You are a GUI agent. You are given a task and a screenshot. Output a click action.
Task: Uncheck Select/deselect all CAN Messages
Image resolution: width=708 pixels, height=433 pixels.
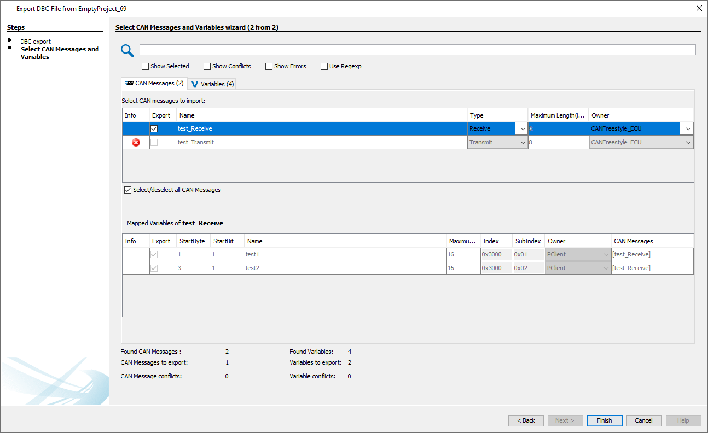pos(127,190)
